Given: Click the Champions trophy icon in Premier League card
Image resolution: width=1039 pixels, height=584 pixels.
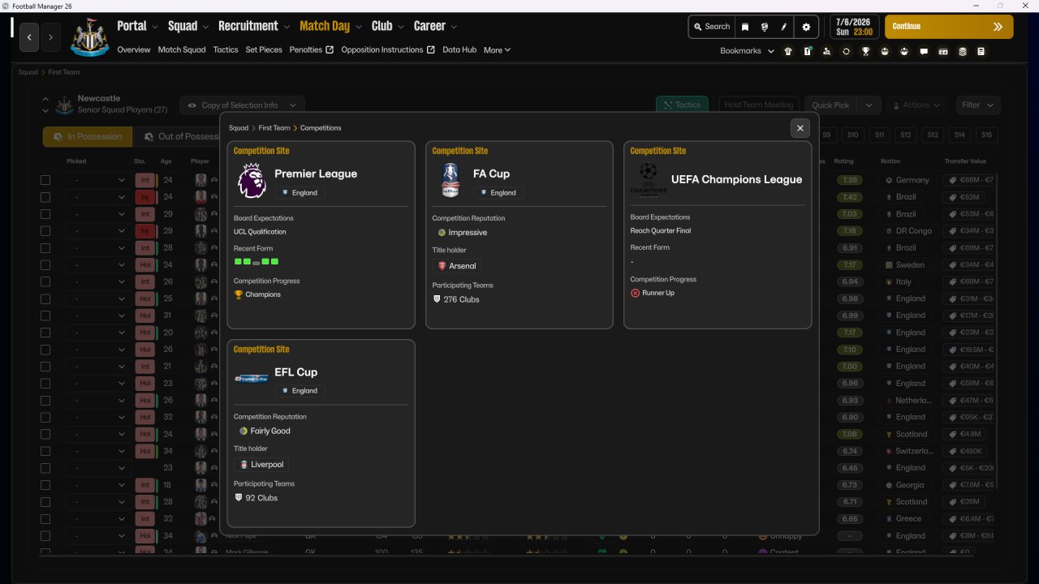Looking at the screenshot, I should coord(239,294).
